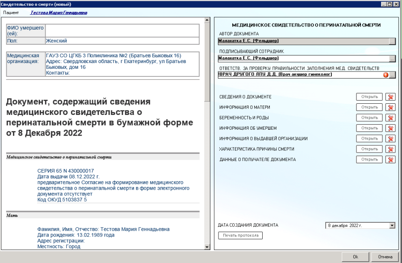The height and width of the screenshot is (263, 402).
Task: Open the Беременность и роды section
Action: 369,118
